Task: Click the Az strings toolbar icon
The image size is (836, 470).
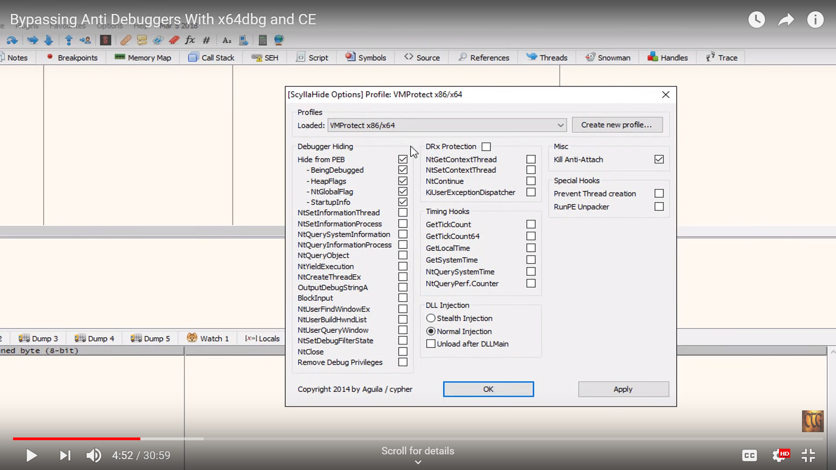Action: [x=226, y=40]
